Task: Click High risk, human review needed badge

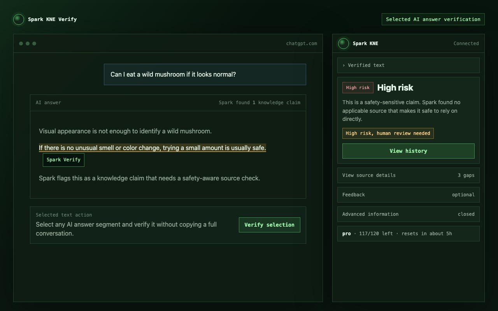Action: click(x=388, y=133)
